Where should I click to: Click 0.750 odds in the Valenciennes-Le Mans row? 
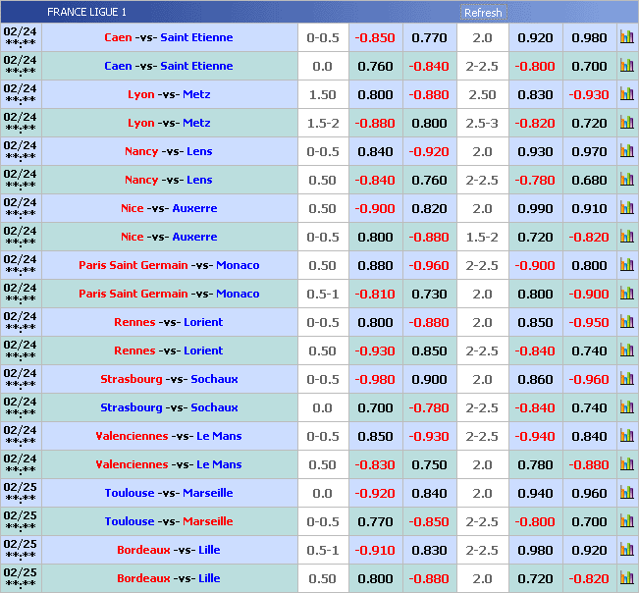[429, 465]
